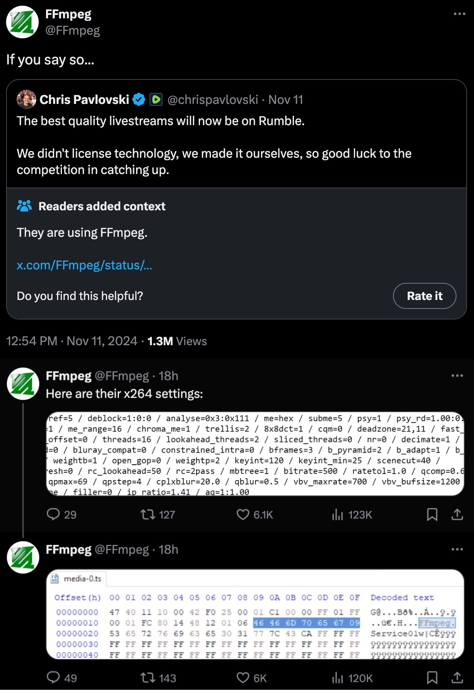Screen dimensions: 474x690
Task: View analytics for the hex dump tweet
Action: pyautogui.click(x=338, y=678)
